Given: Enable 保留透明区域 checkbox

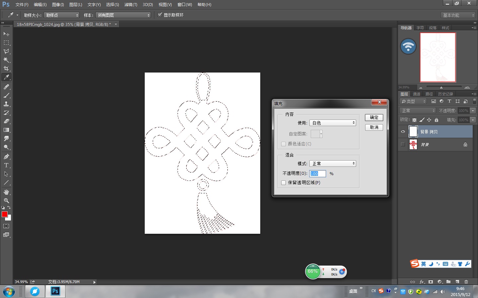Looking at the screenshot, I should (x=283, y=183).
